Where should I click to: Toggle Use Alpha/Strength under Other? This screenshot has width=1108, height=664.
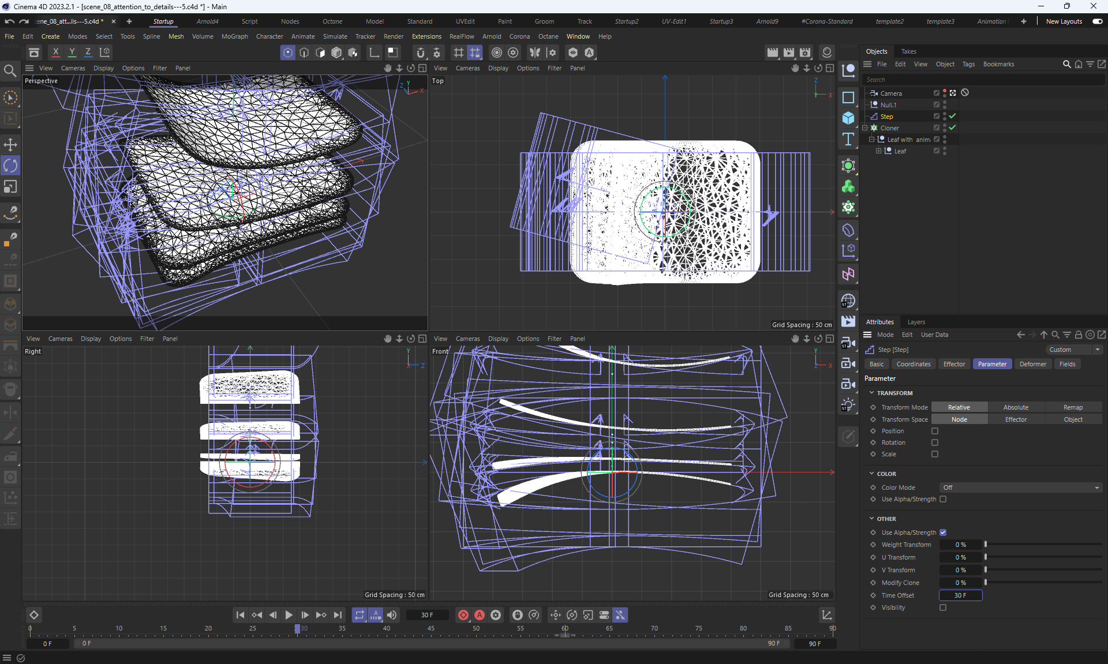(x=943, y=532)
